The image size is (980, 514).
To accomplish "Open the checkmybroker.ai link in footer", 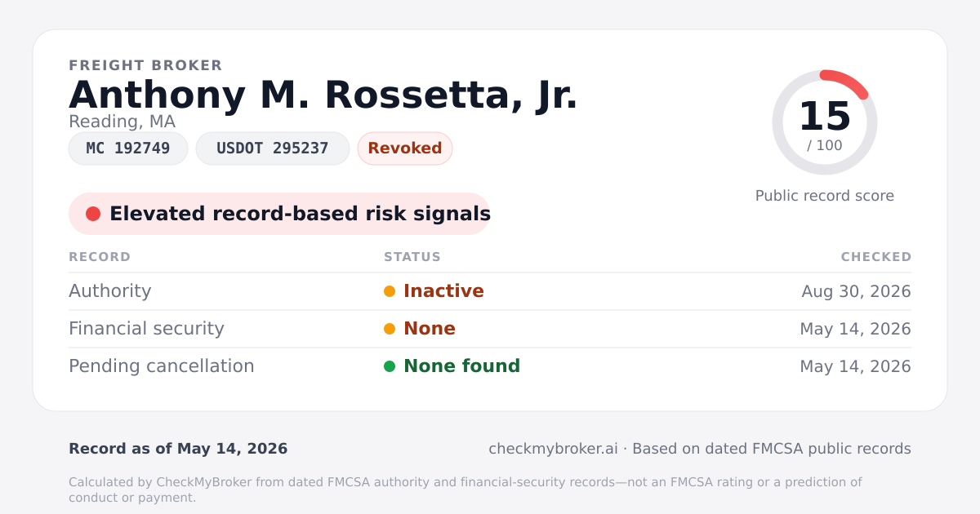I will tap(553, 449).
